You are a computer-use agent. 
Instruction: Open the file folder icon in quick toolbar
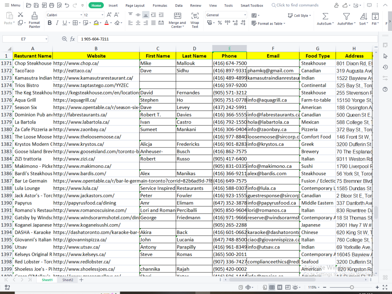pyautogui.click(x=29, y=5)
